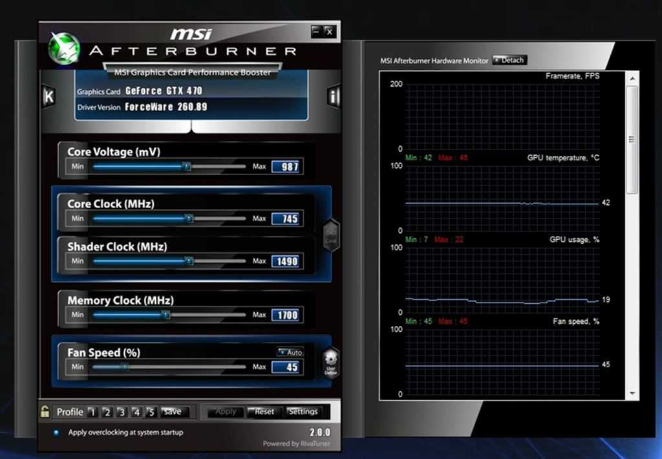Select profile slot 3
The width and height of the screenshot is (662, 459).
click(x=122, y=412)
